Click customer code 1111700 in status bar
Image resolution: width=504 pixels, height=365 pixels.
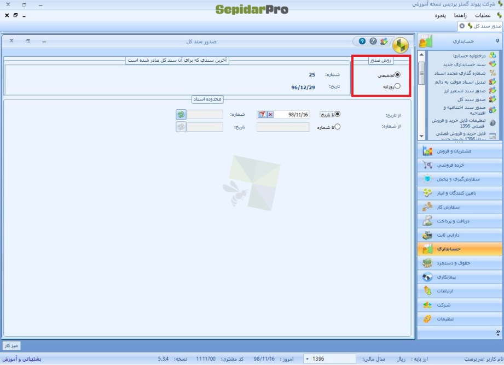click(x=206, y=359)
